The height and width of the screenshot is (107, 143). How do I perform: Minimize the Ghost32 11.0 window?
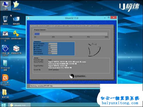click(x=105, y=18)
